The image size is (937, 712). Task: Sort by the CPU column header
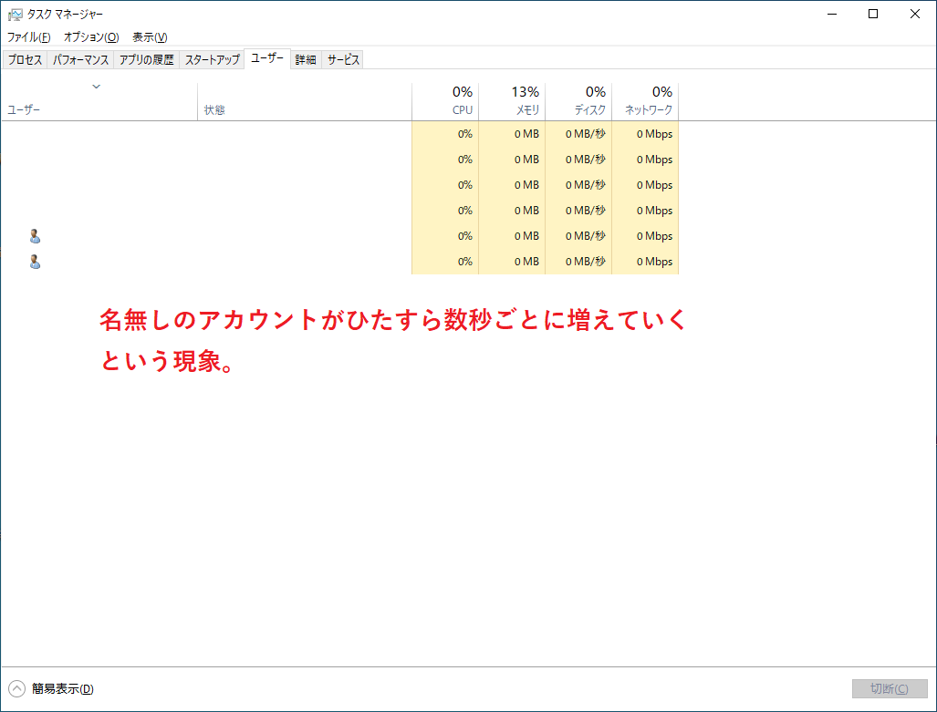(x=445, y=100)
